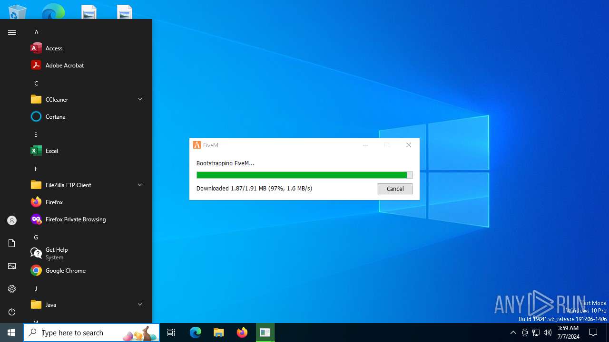This screenshot has height=342, width=609.
Task: Open FileZilla FTP Client folder
Action: (88, 185)
